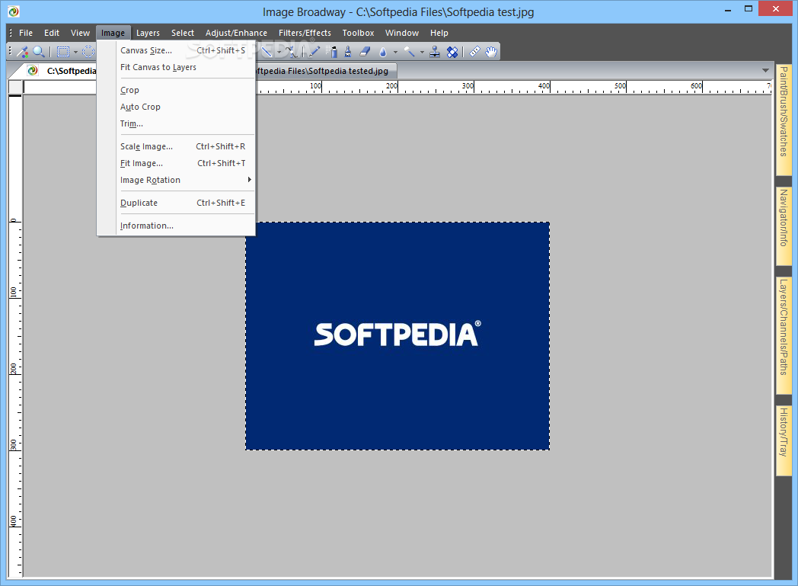This screenshot has height=586, width=798.
Task: Open the document tabs list arrow
Action: (x=765, y=70)
